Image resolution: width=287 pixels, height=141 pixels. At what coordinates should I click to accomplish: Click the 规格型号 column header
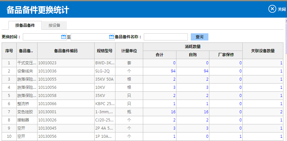pos(105,51)
